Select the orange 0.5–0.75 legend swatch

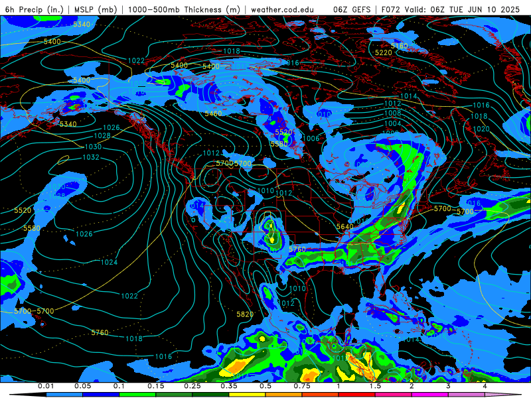[284, 395]
